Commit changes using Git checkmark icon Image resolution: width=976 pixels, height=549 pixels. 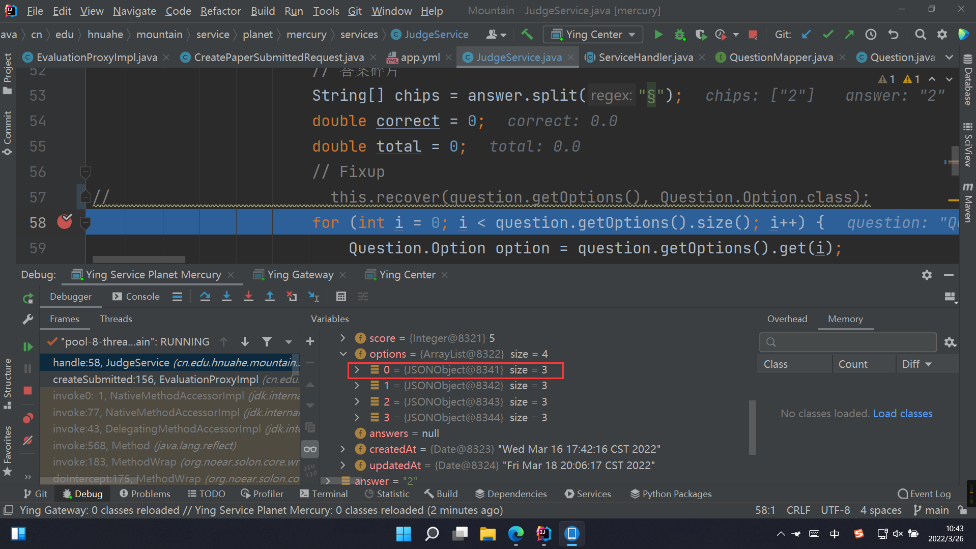[x=828, y=35]
